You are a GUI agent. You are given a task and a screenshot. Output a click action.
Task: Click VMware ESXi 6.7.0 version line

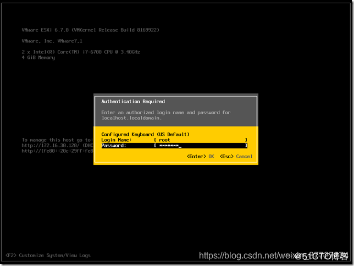[x=91, y=30]
